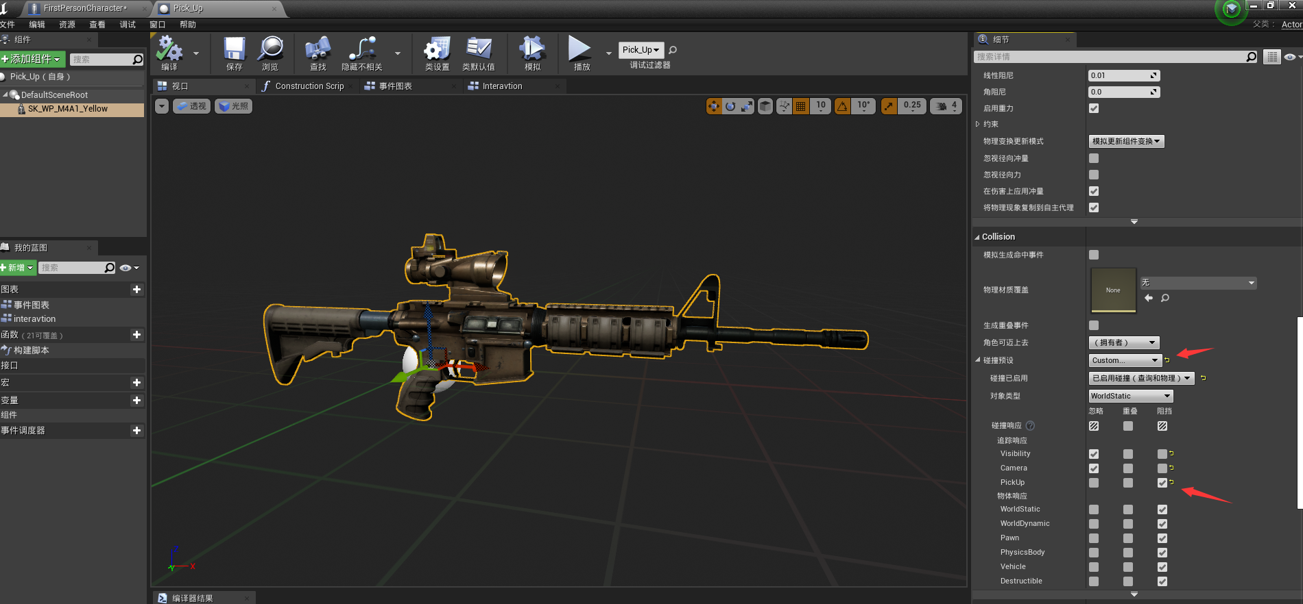Click 新增 button in My Blueprint
Viewport: 1303px width, 604px height.
[18, 268]
